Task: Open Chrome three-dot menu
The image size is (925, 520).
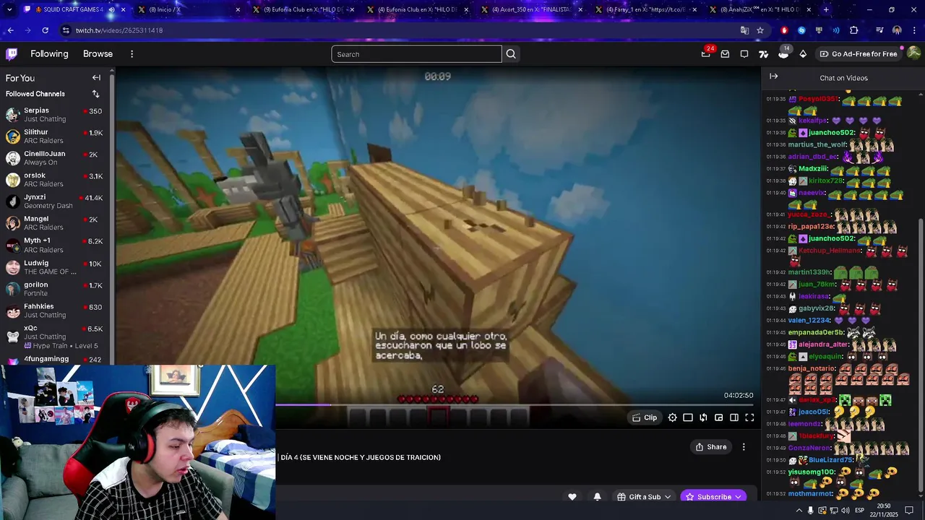Action: (x=914, y=30)
